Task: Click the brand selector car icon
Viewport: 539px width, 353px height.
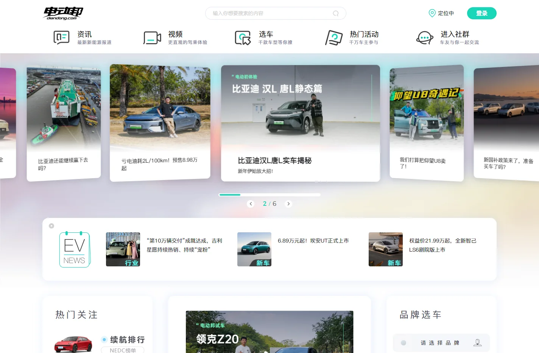Action: click(478, 343)
